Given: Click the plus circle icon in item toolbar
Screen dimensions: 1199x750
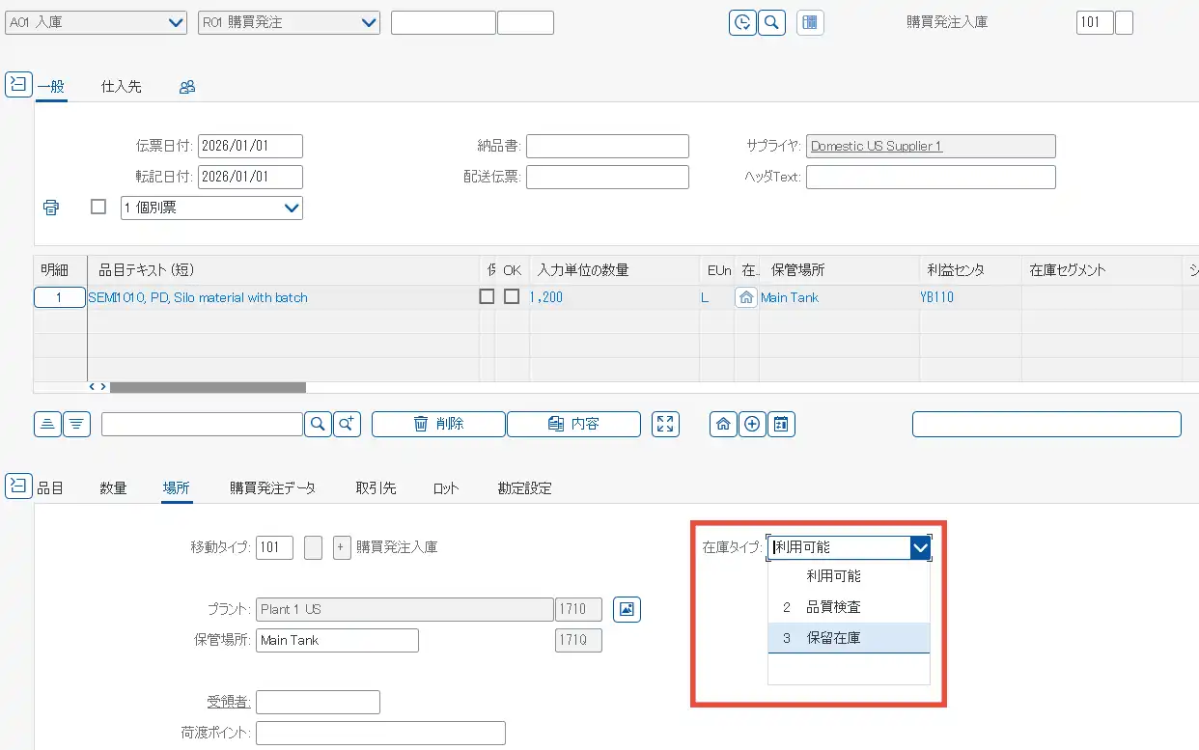Looking at the screenshot, I should 752,424.
